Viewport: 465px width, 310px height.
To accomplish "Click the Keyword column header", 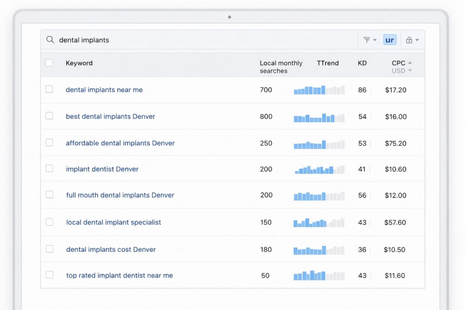I will click(79, 63).
